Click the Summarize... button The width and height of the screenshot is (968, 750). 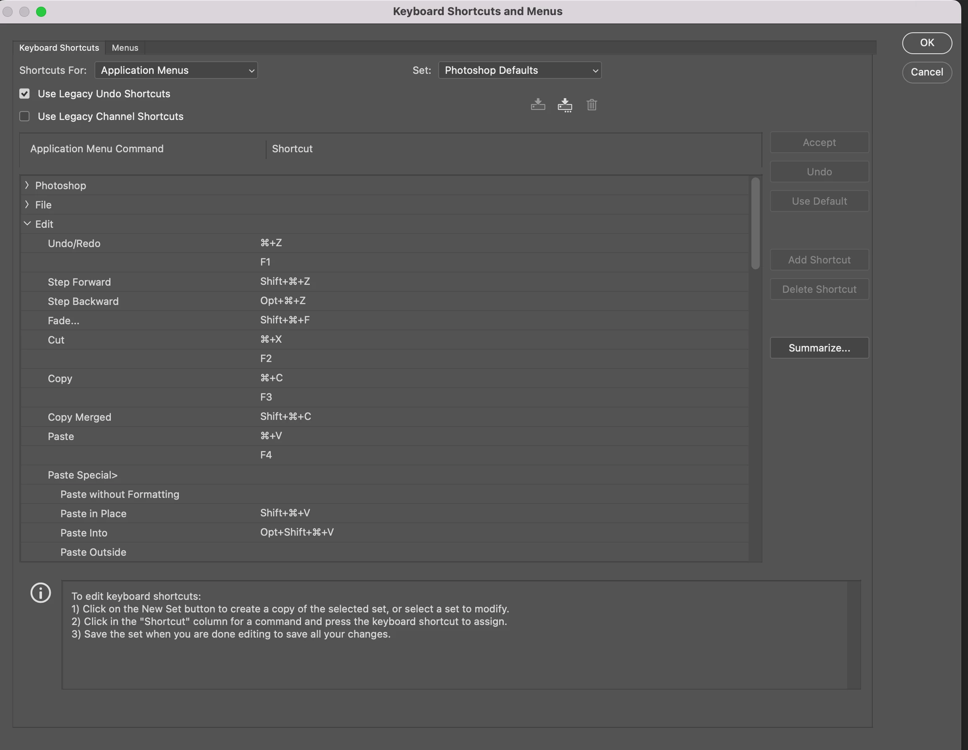[x=819, y=348]
